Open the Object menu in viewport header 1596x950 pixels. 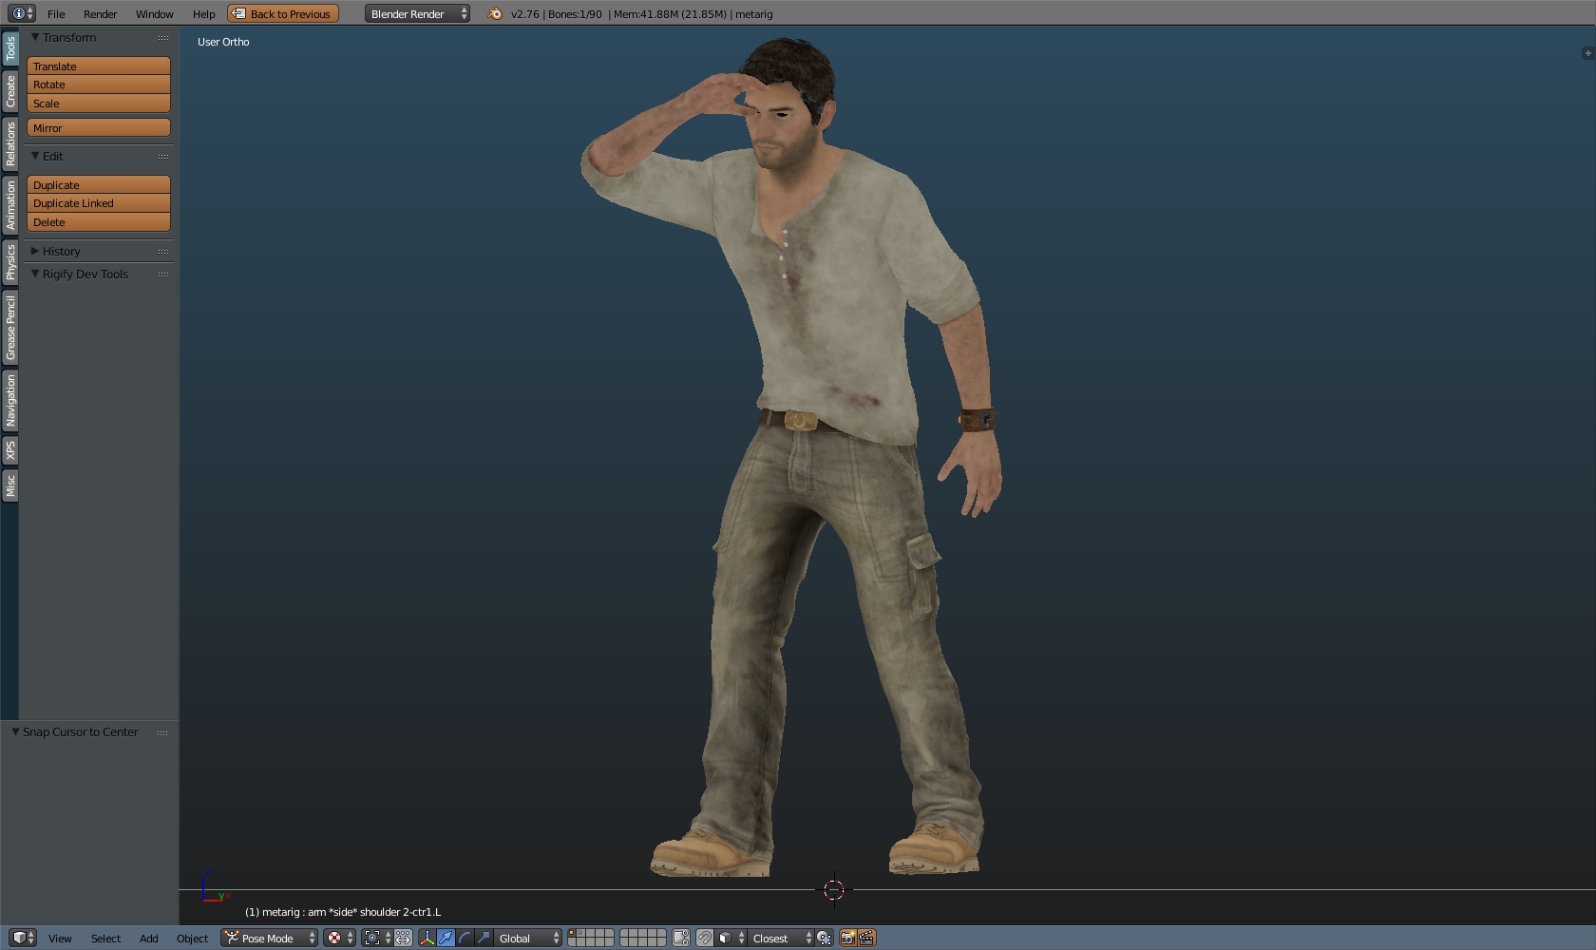coord(192,938)
